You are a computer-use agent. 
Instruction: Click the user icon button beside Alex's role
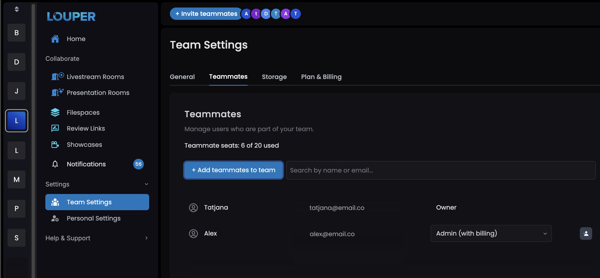pos(586,233)
